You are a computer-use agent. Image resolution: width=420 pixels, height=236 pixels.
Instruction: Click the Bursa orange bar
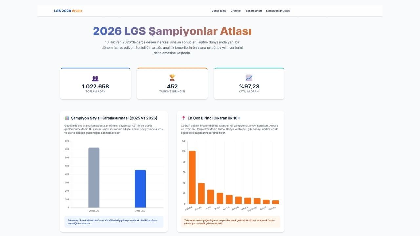220,198
